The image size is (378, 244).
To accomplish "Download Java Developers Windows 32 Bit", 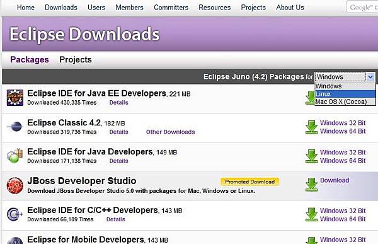I will [343, 153].
